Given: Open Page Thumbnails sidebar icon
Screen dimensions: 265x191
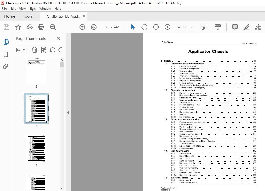Looking at the screenshot, I should [6, 42].
